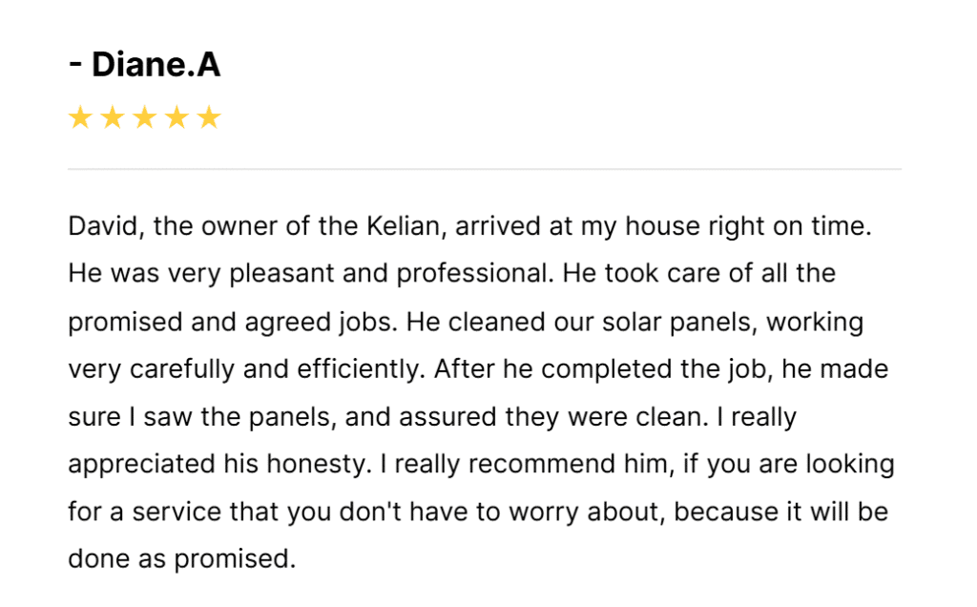Click the word "appreciated" in the review
The height and width of the screenshot is (607, 977).
140,465
